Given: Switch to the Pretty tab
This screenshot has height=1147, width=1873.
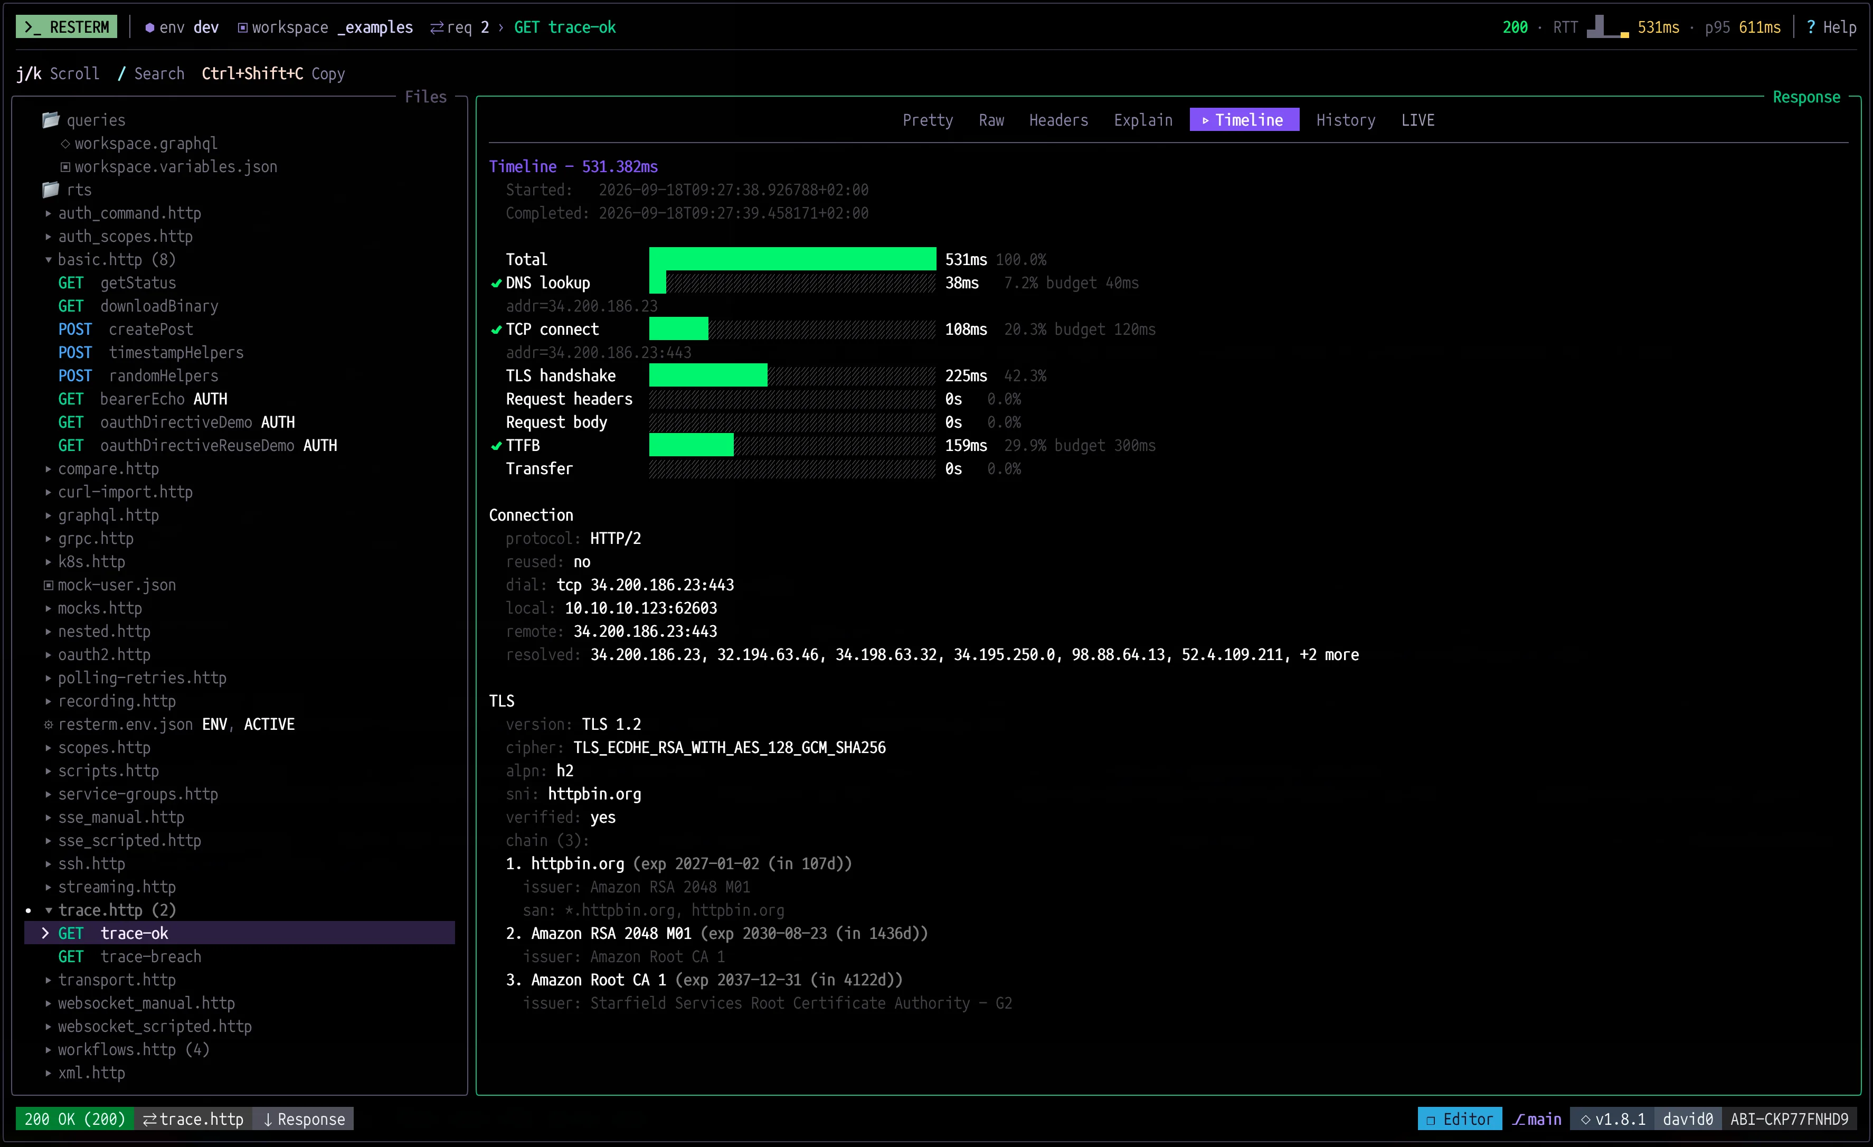Looking at the screenshot, I should click(928, 120).
